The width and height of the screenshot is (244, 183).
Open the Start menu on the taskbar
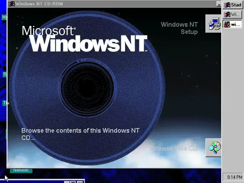pyautogui.click(x=233, y=5)
